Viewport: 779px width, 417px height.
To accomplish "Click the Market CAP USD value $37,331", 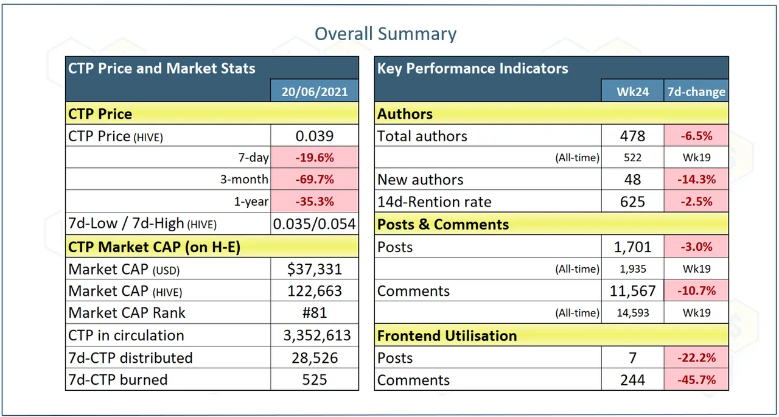I will pyautogui.click(x=315, y=268).
